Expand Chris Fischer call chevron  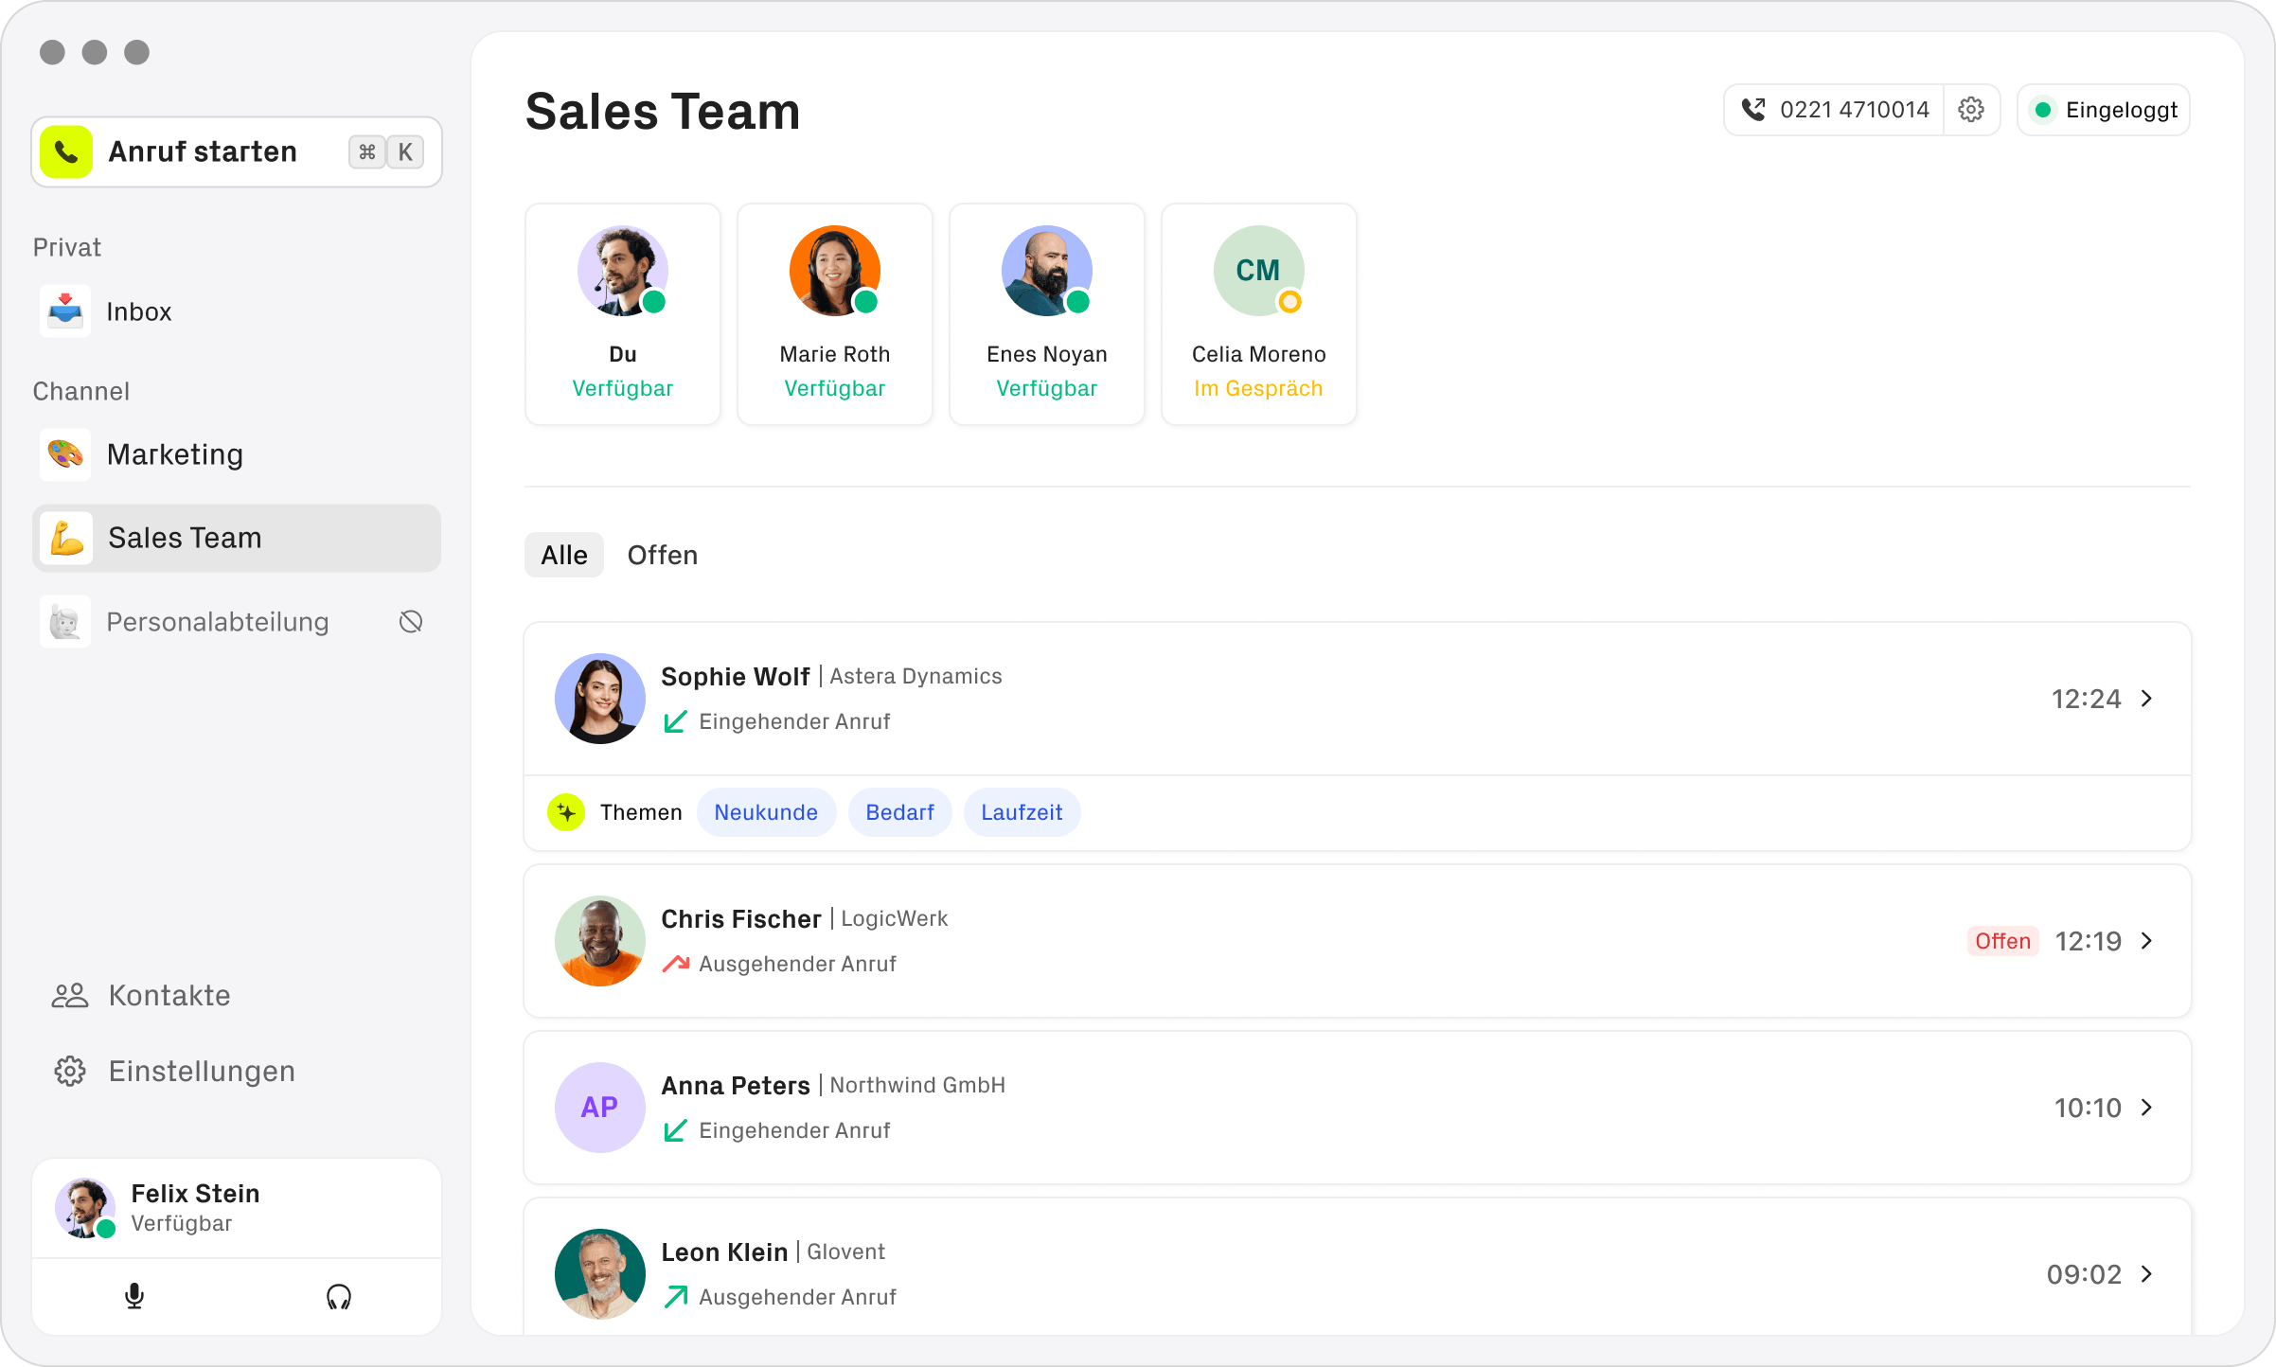[2147, 941]
